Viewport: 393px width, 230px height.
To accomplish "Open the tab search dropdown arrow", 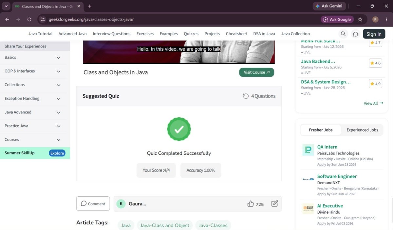I will click(6, 6).
